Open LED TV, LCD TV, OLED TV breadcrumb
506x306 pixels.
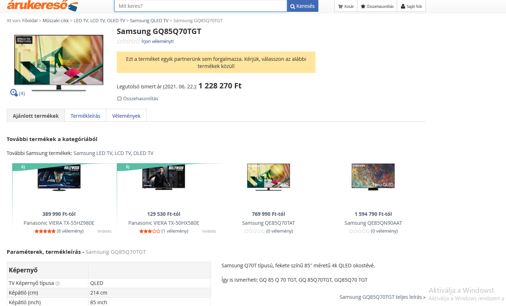[x=100, y=21]
